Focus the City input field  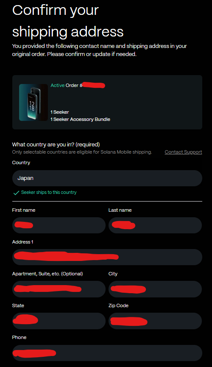(155, 289)
